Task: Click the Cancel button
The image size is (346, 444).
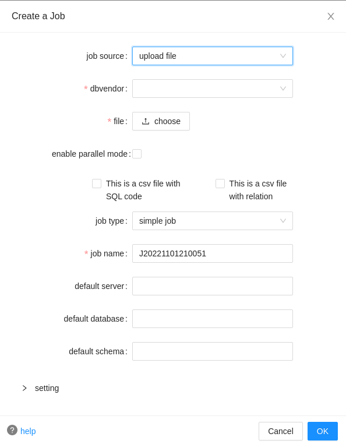Action: click(x=281, y=431)
